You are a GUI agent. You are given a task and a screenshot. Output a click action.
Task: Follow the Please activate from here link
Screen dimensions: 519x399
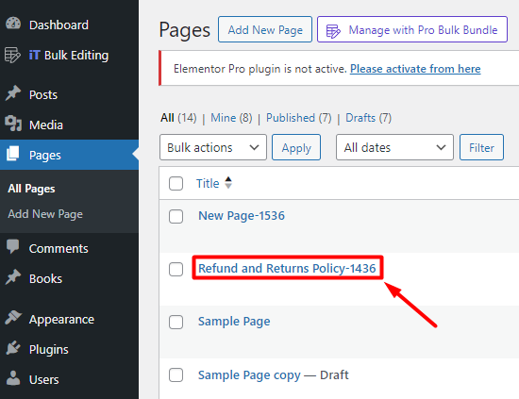[x=415, y=69]
